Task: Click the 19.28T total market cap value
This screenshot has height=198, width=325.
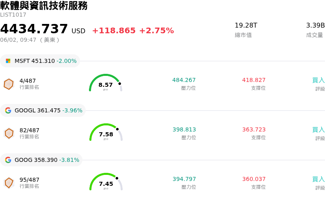Action: pyautogui.click(x=246, y=26)
